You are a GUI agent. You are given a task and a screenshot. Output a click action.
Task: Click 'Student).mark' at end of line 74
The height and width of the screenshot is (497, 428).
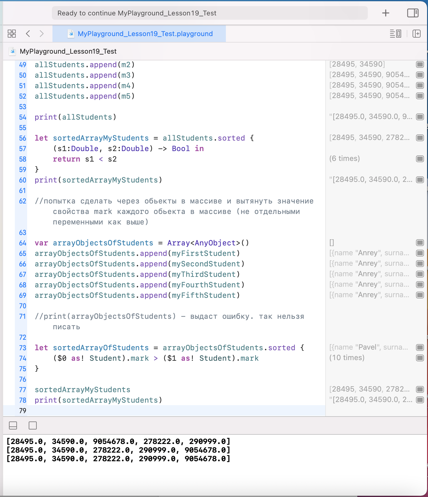pos(229,358)
